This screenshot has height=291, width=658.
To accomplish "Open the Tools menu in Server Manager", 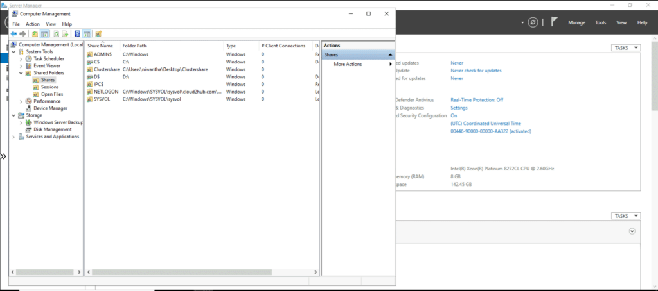I will click(600, 22).
